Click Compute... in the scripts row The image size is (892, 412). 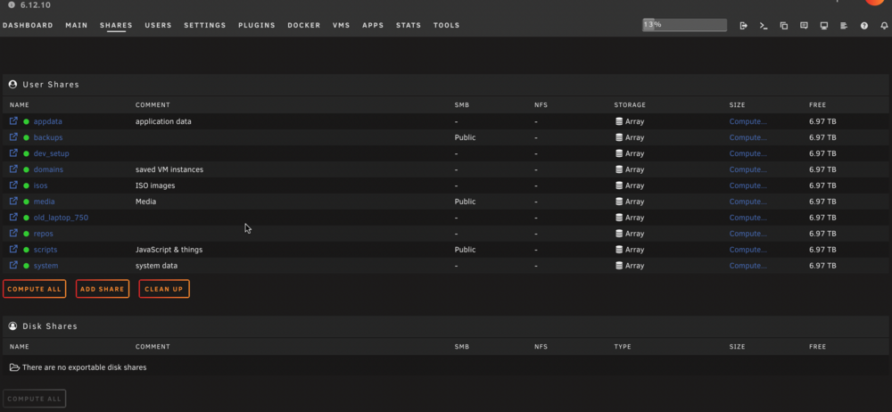748,250
